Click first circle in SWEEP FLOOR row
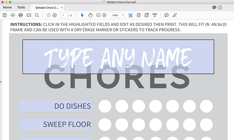This screenshot has width=234, height=140. click(105, 124)
